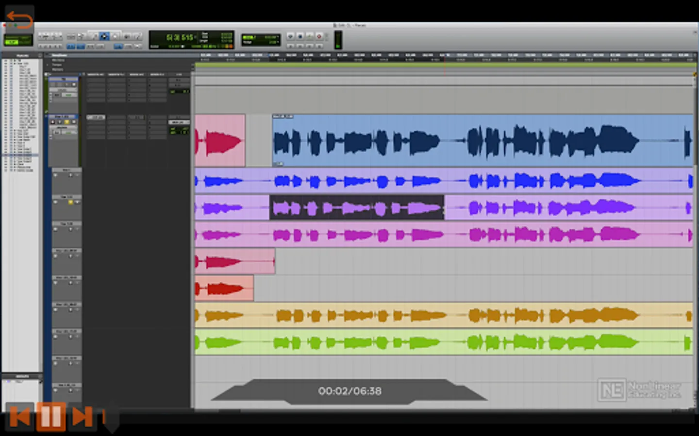Click the green waveform clip in its lane

pos(444,343)
